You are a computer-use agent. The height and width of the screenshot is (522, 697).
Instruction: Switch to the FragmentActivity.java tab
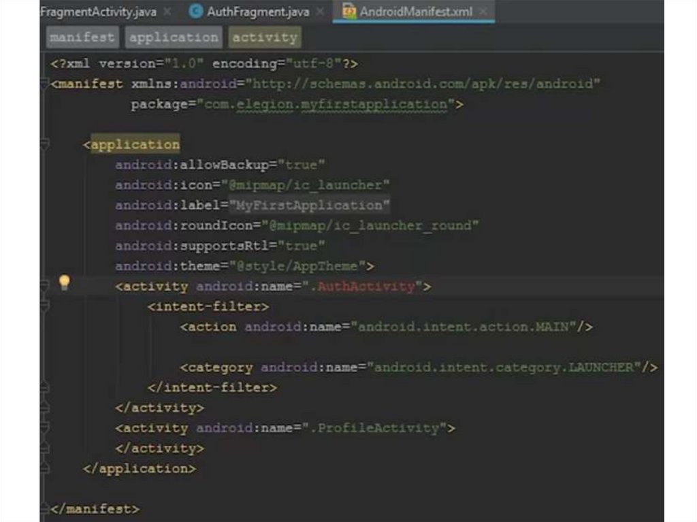pos(98,12)
